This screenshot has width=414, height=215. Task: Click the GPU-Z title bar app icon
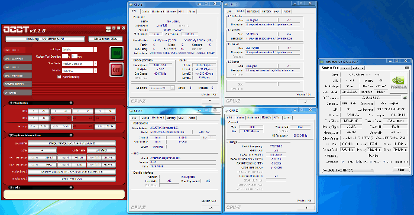click(x=322, y=62)
